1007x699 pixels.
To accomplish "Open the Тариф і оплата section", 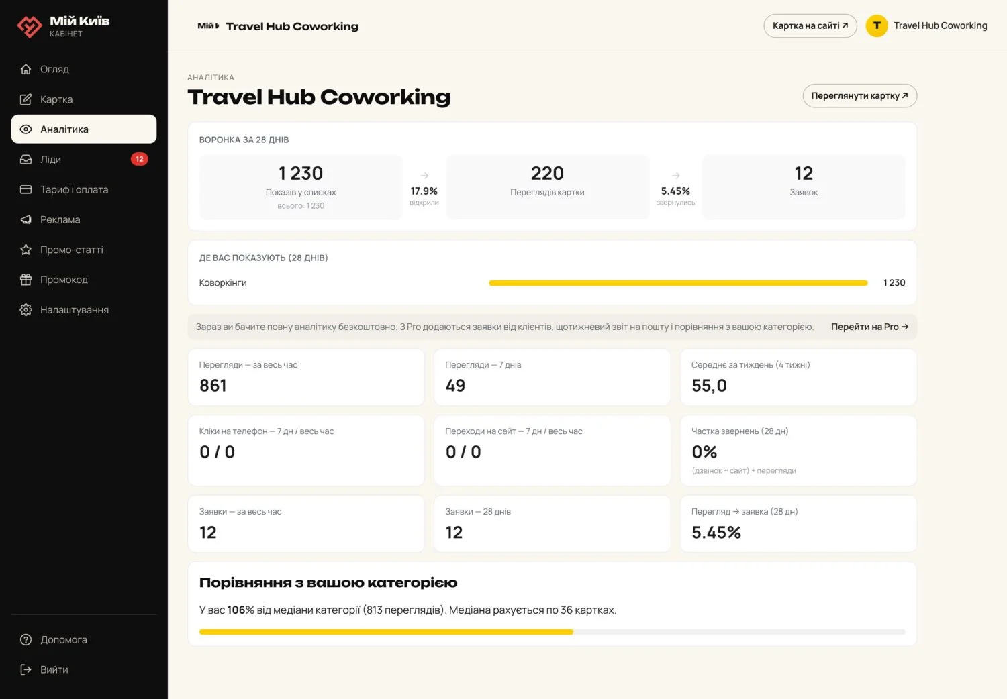I will tap(84, 190).
